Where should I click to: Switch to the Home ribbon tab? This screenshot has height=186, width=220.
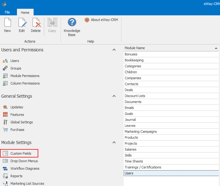[x=25, y=13]
